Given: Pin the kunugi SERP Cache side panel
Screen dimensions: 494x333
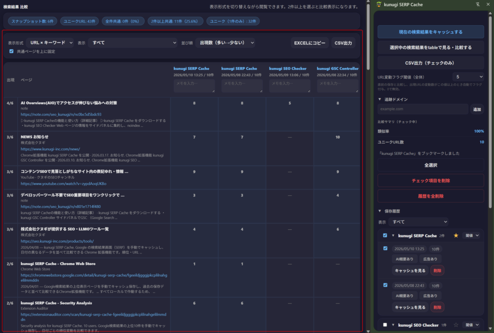Looking at the screenshot, I should tap(478, 4).
